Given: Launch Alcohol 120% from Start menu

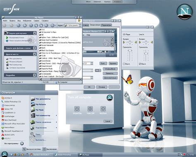Looking at the screenshot, I should (x=8, y=135).
